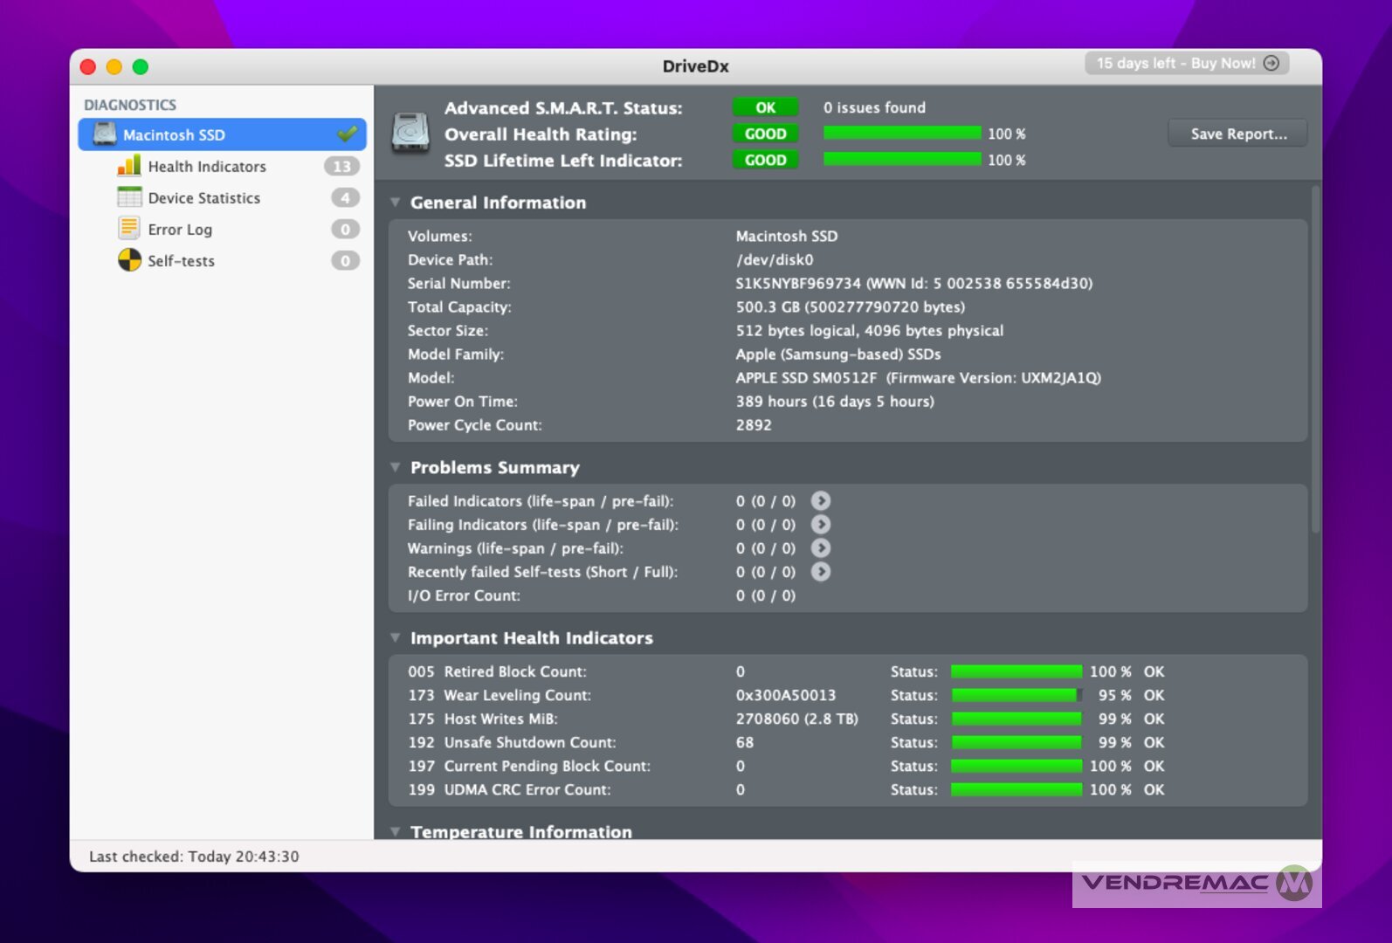Open details arrow for Warnings row
1392x943 pixels.
click(821, 548)
